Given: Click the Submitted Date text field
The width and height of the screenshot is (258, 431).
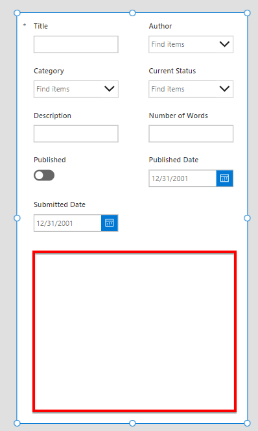Looking at the screenshot, I should pyautogui.click(x=67, y=223).
